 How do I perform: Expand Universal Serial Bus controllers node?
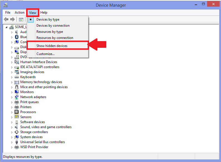(x=12, y=142)
